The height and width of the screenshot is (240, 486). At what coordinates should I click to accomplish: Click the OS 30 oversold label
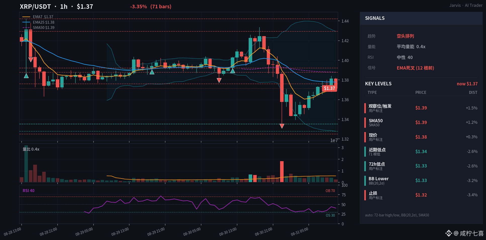pyautogui.click(x=330, y=215)
